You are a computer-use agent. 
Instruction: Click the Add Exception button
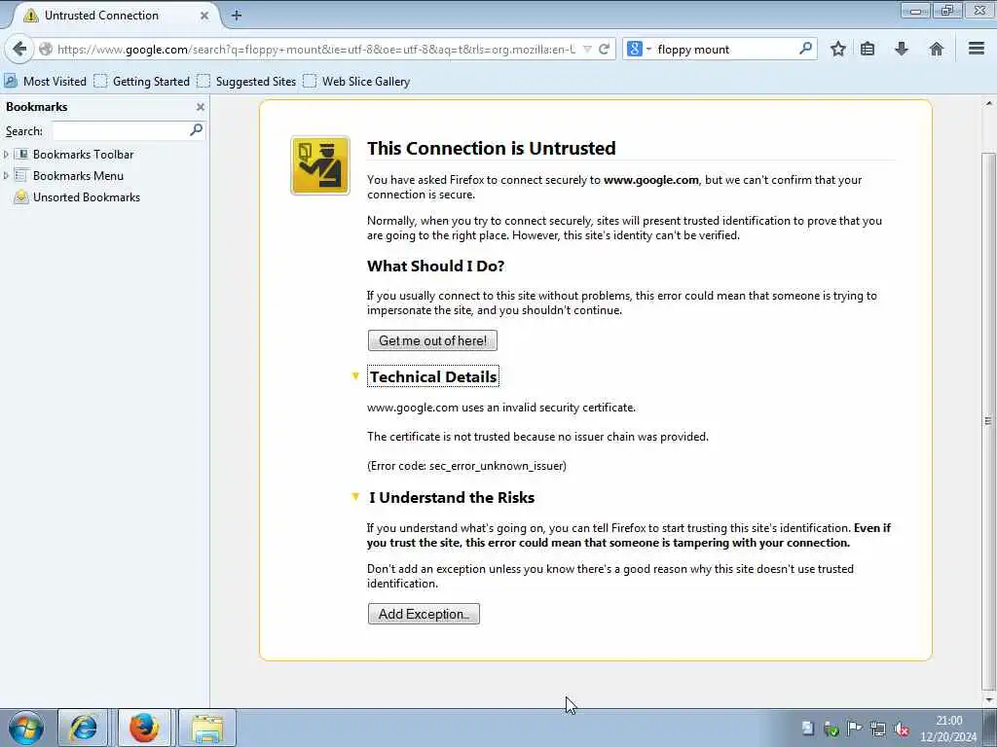click(424, 614)
